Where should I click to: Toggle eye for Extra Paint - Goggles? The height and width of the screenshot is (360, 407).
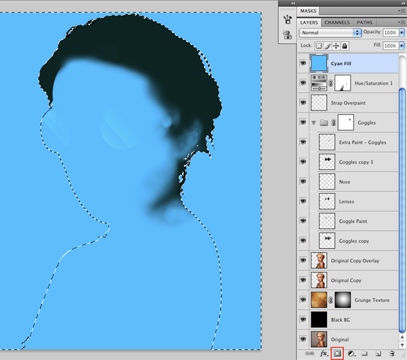tap(303, 142)
